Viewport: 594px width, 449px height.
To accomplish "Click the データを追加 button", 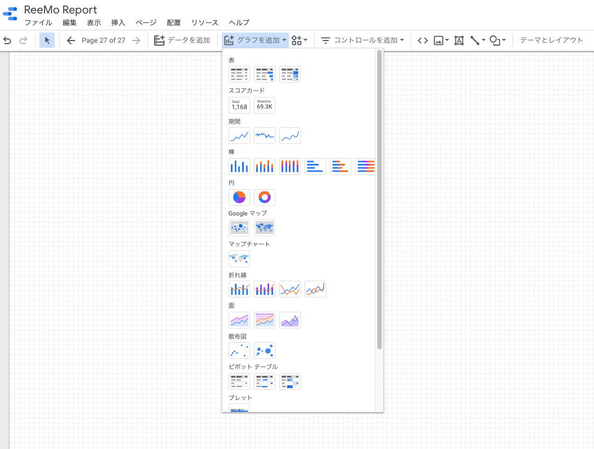I will 182,41.
